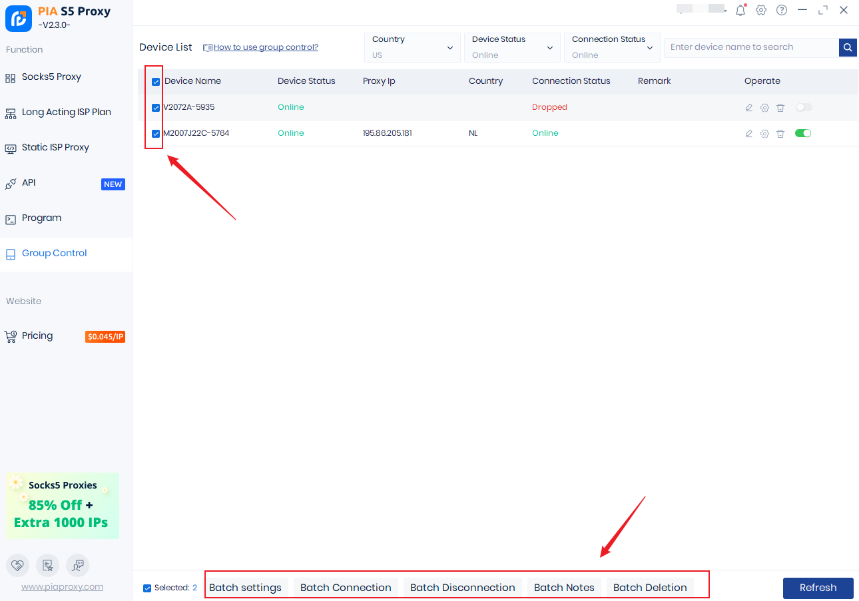Delete device V2072A-5935 via trash icon
Viewport: 859px width, 601px height.
click(780, 107)
